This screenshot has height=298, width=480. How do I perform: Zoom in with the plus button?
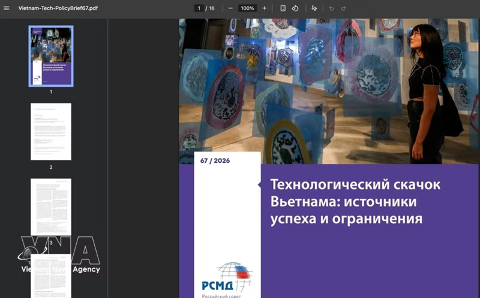pos(265,8)
